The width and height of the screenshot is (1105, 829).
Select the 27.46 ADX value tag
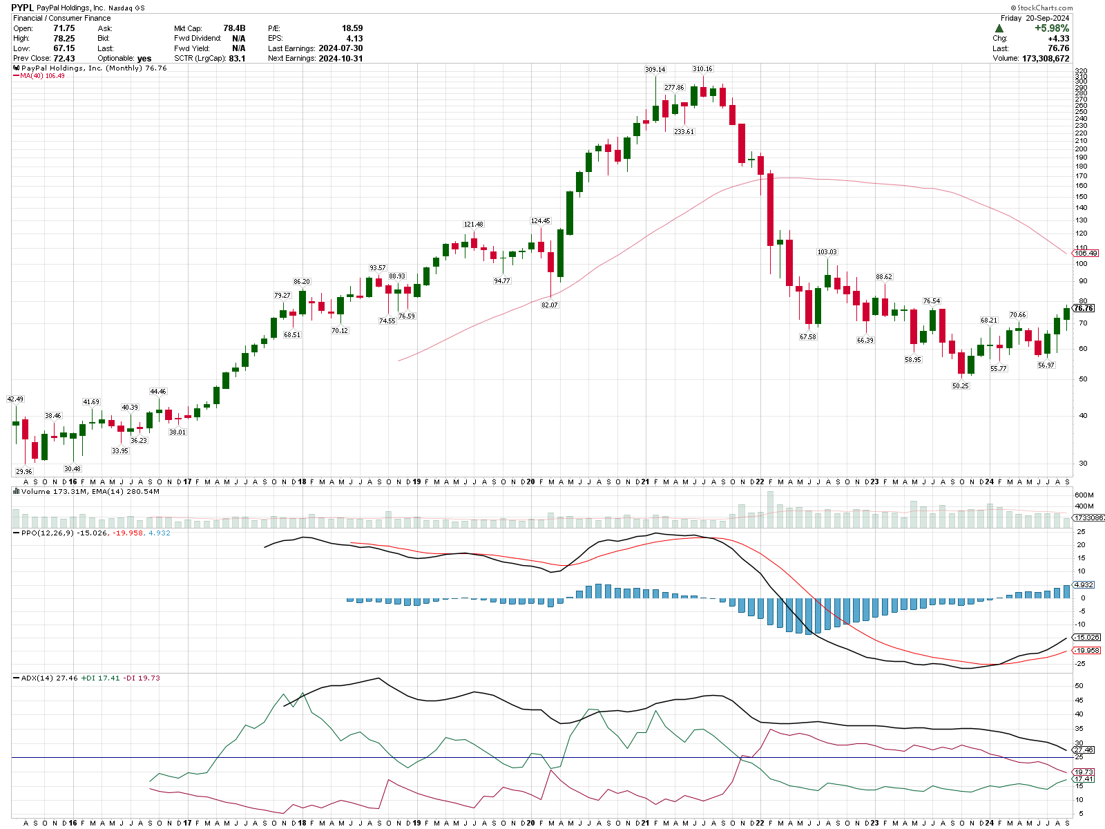coord(1084,750)
